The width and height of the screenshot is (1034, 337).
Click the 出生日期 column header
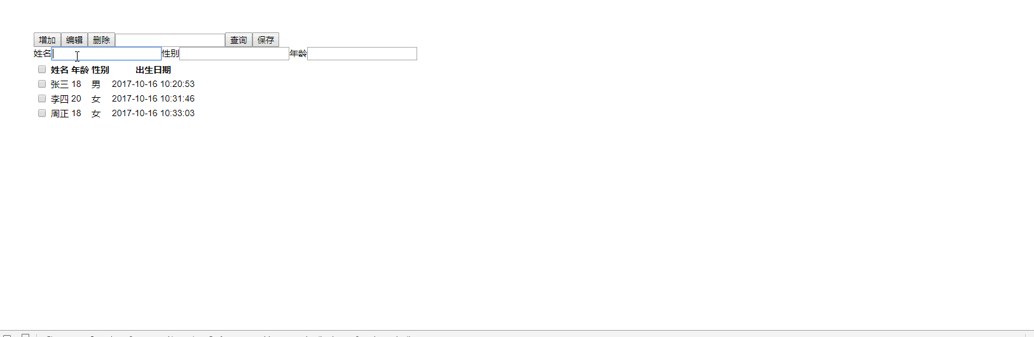point(153,70)
